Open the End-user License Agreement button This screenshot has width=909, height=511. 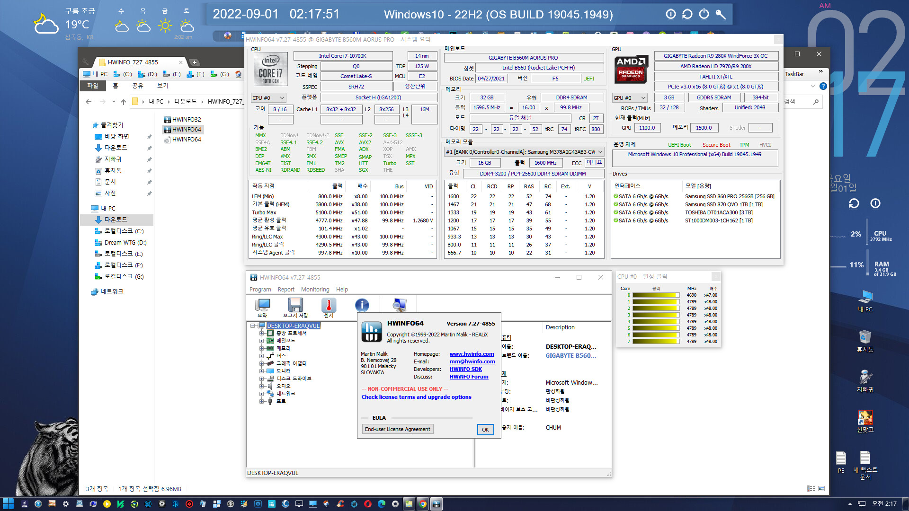coord(398,429)
